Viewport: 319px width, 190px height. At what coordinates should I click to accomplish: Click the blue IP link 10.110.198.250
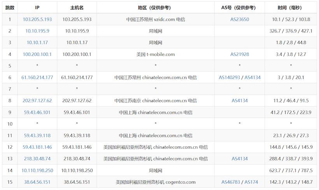click(x=37, y=171)
